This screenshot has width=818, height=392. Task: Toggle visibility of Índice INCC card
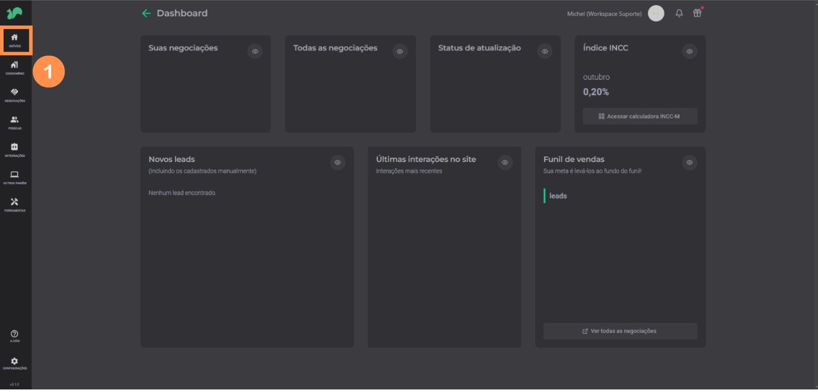pos(690,51)
